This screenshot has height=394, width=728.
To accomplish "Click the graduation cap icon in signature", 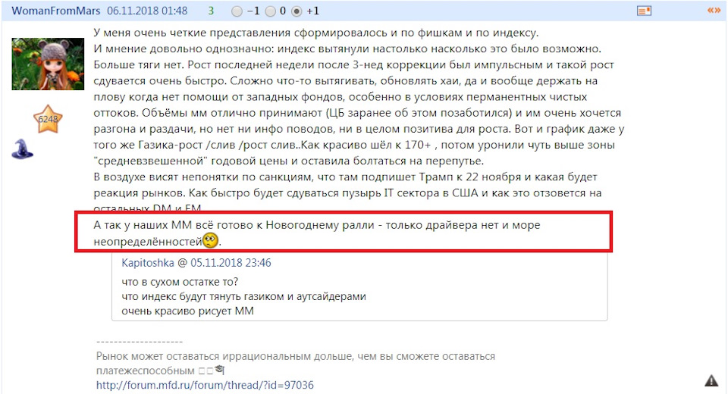I will click(x=220, y=370).
